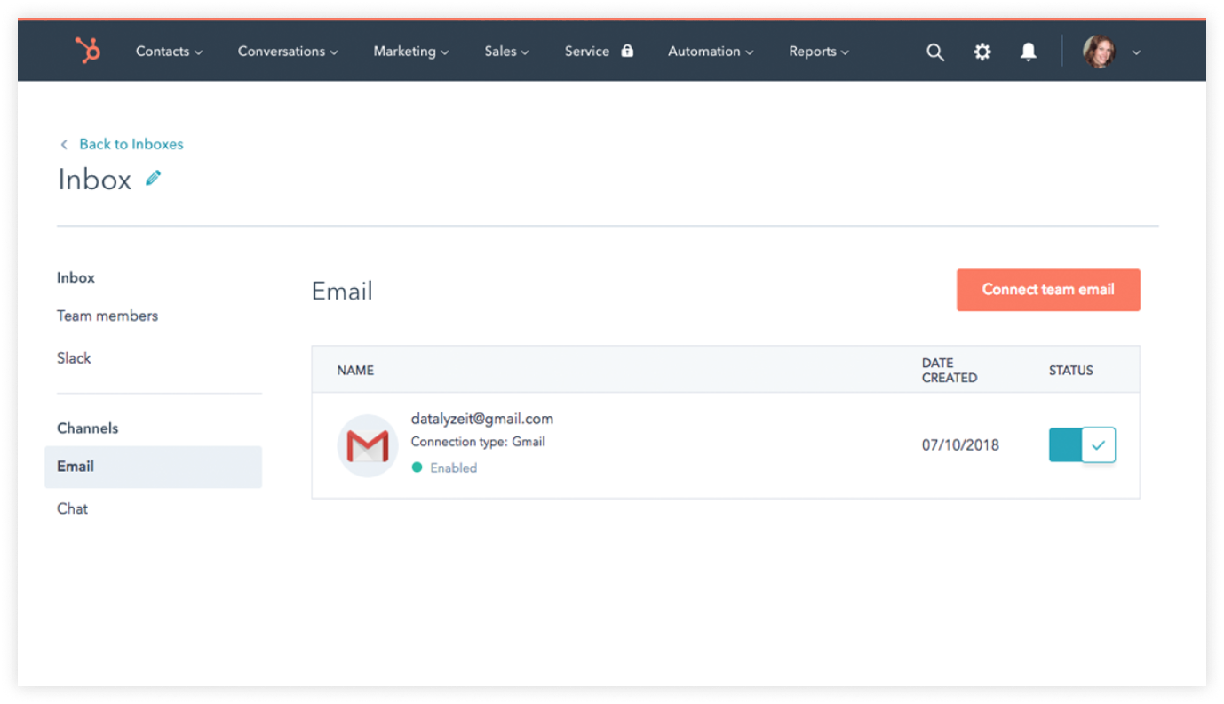Select the Chat channel in sidebar
Viewport: 1224px width, 704px height.
(73, 508)
